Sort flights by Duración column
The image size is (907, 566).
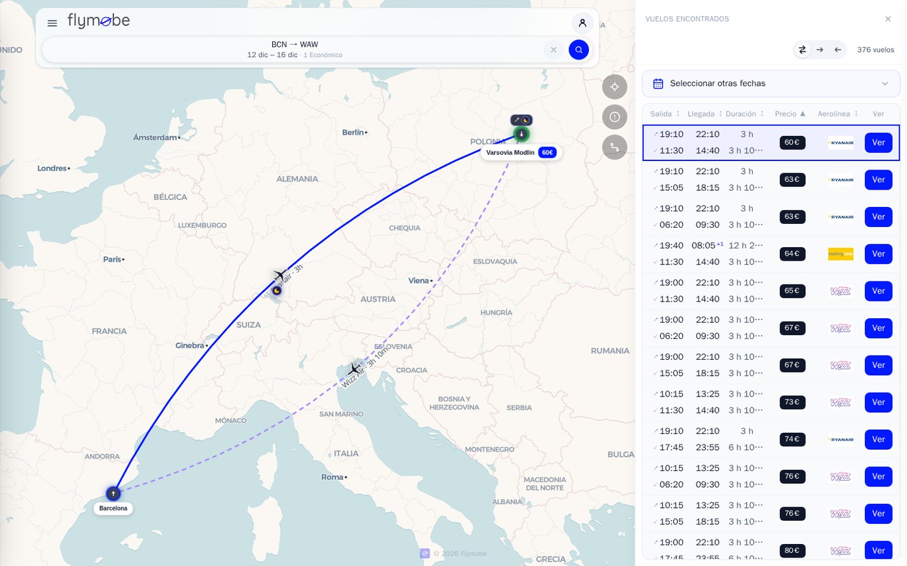744,114
